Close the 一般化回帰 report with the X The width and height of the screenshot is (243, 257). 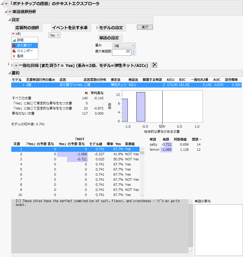154,65
